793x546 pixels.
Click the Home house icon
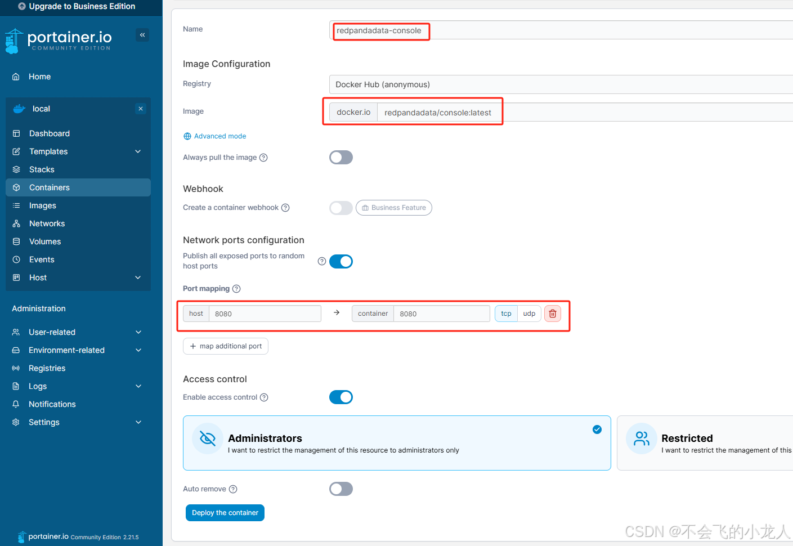(16, 77)
